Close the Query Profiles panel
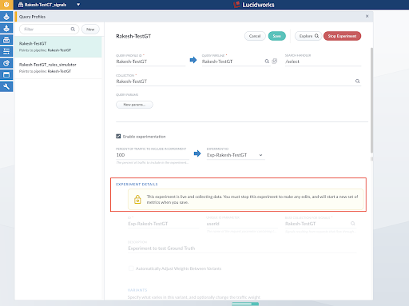This screenshot has width=409, height=306. tap(367, 16)
